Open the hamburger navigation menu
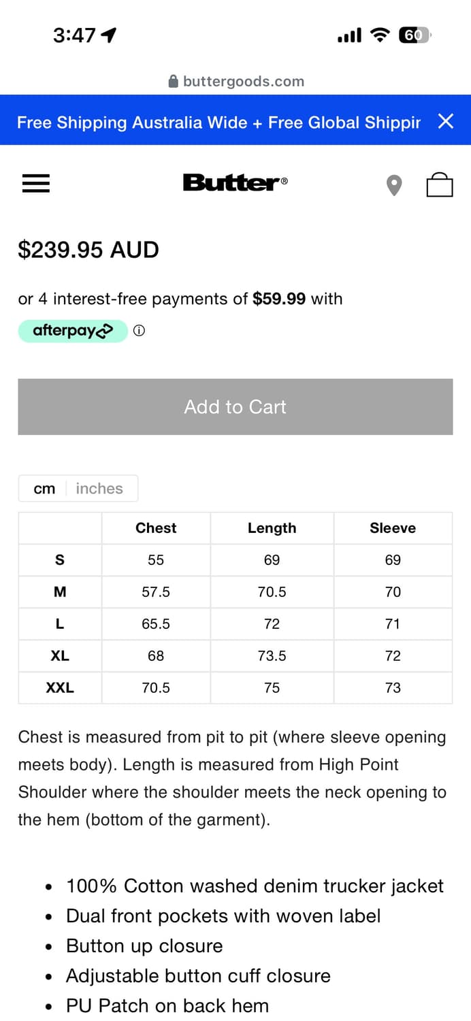This screenshot has width=471, height=1021. click(36, 183)
